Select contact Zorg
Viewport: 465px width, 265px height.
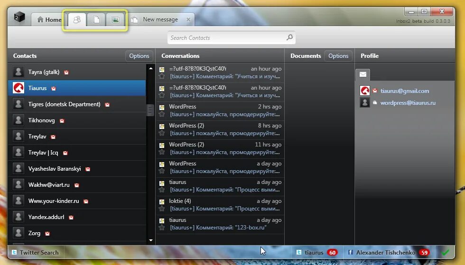(77, 233)
